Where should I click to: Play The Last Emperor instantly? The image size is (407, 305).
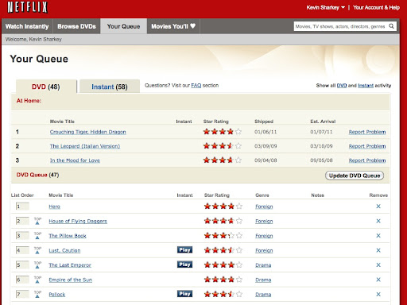pyautogui.click(x=184, y=264)
